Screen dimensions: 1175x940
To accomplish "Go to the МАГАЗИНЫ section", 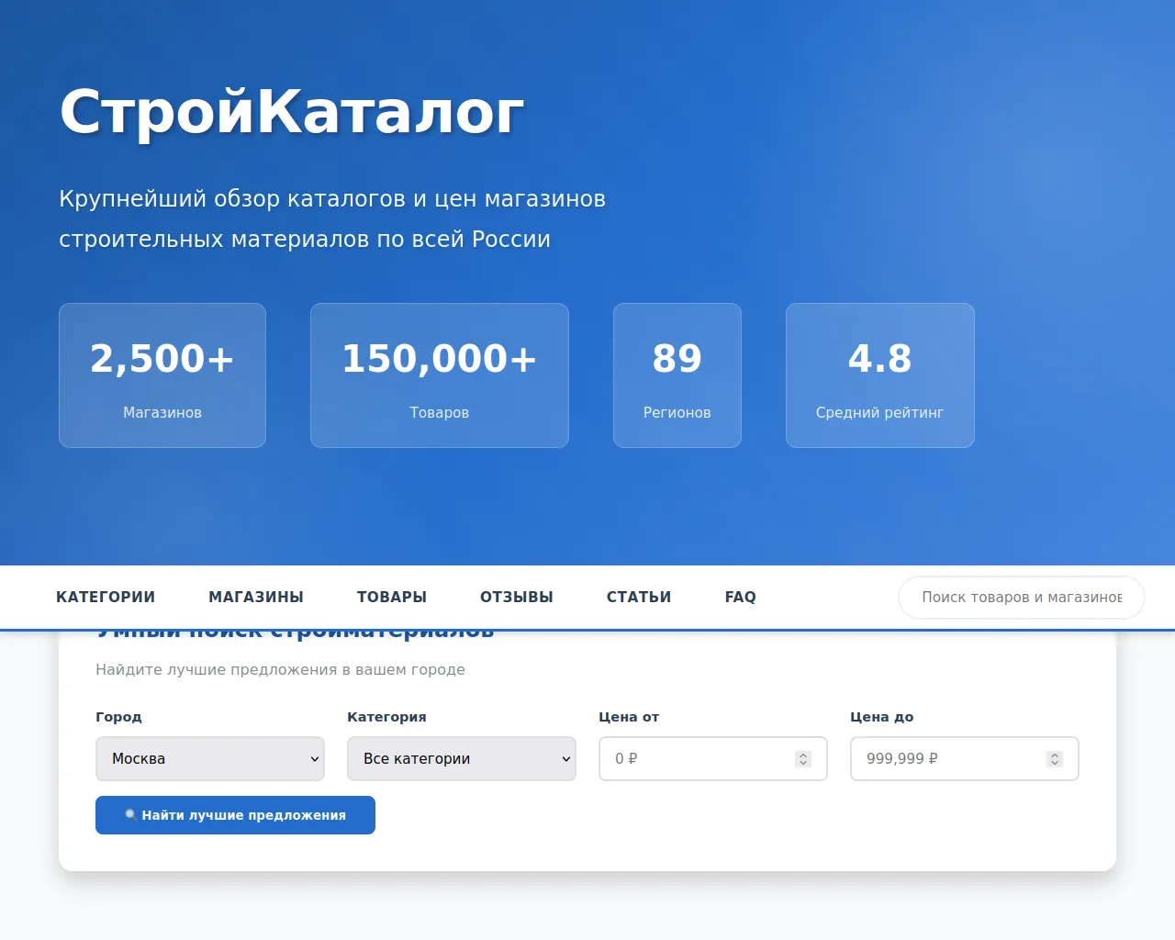I will 256,597.
